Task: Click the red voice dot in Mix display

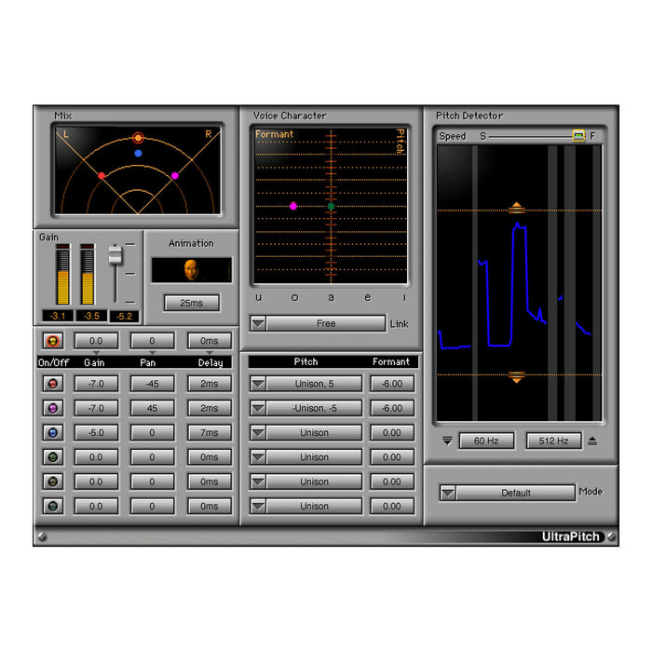Action: point(102,175)
